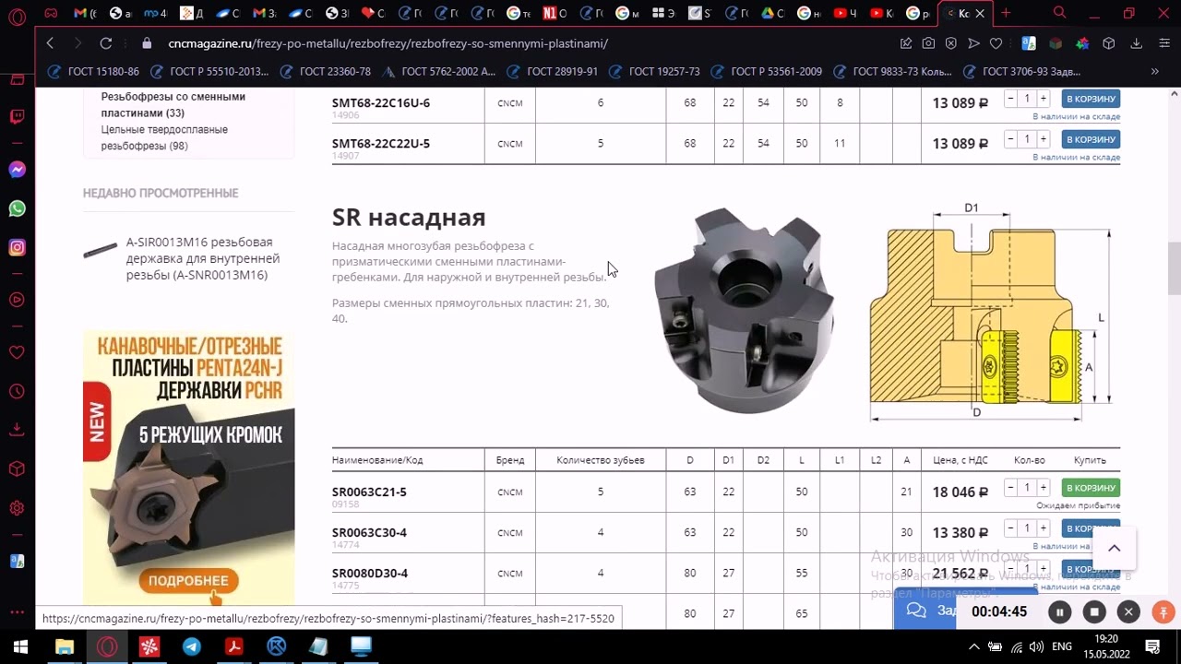This screenshot has width=1181, height=664.
Task: Open Twitch in the Opera sidebar
Action: tap(17, 117)
